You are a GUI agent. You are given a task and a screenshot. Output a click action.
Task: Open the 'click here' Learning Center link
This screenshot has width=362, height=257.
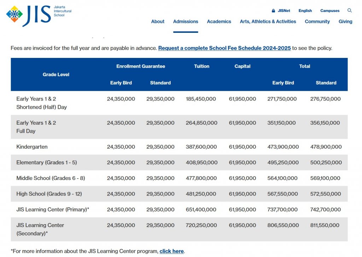pyautogui.click(x=171, y=251)
